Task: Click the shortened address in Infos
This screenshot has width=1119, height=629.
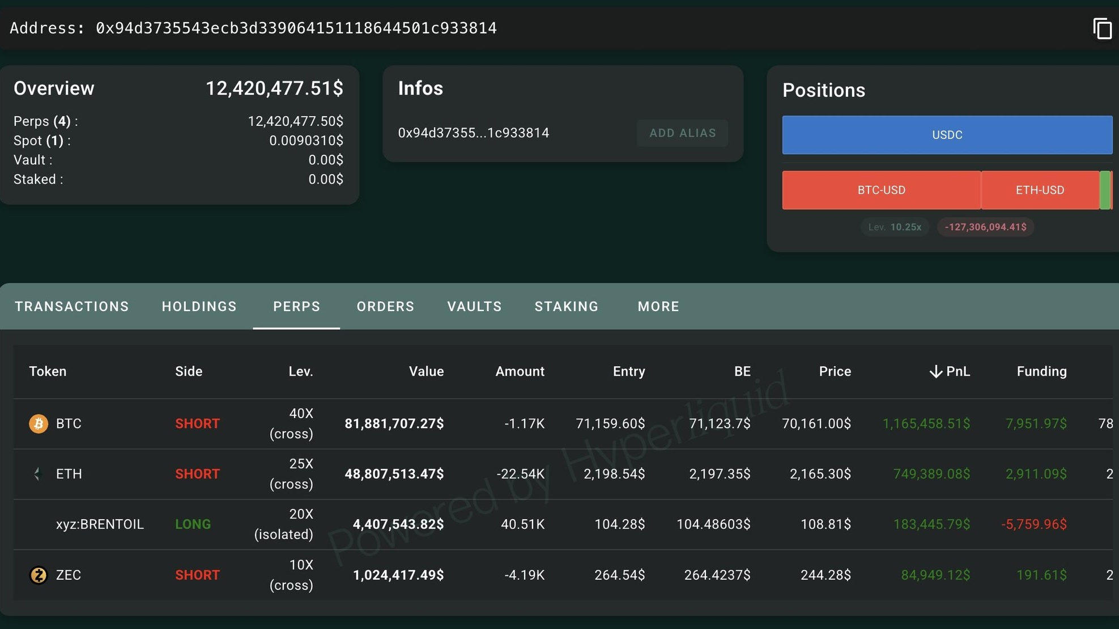Action: tap(473, 133)
